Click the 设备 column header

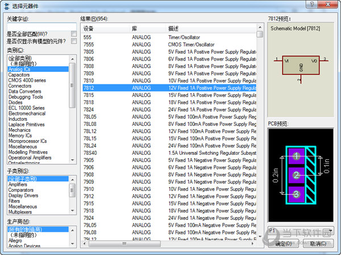coord(106,29)
